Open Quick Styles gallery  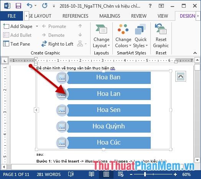coord(140,36)
